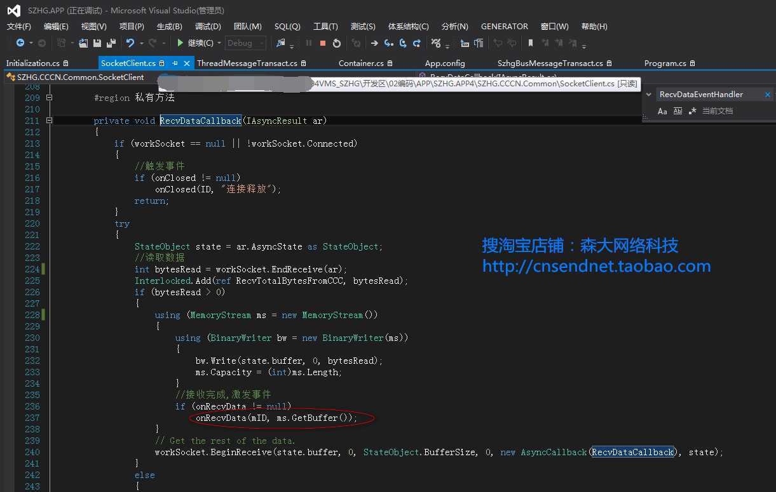
Task: Switch to the Initialization.cs tab
Action: tap(37, 63)
